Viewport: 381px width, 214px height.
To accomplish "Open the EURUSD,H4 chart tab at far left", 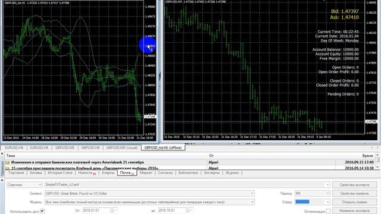I will pyautogui.click(x=14, y=147).
